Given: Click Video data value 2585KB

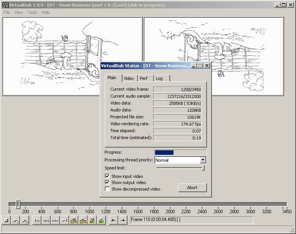Looking at the screenshot, I should pyautogui.click(x=177, y=103).
